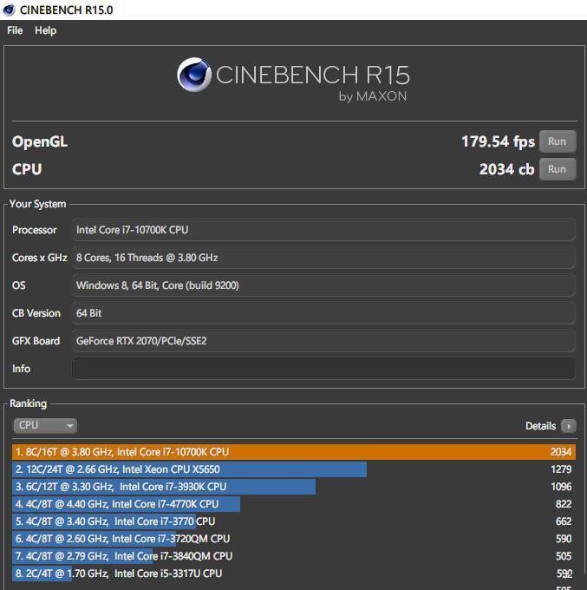Select ranking row Intel Core i7-3770
The height and width of the screenshot is (590, 587).
tap(294, 521)
